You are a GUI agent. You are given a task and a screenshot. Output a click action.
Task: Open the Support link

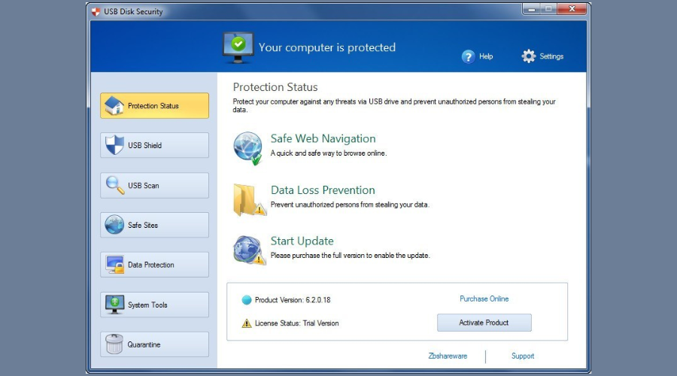(x=523, y=356)
